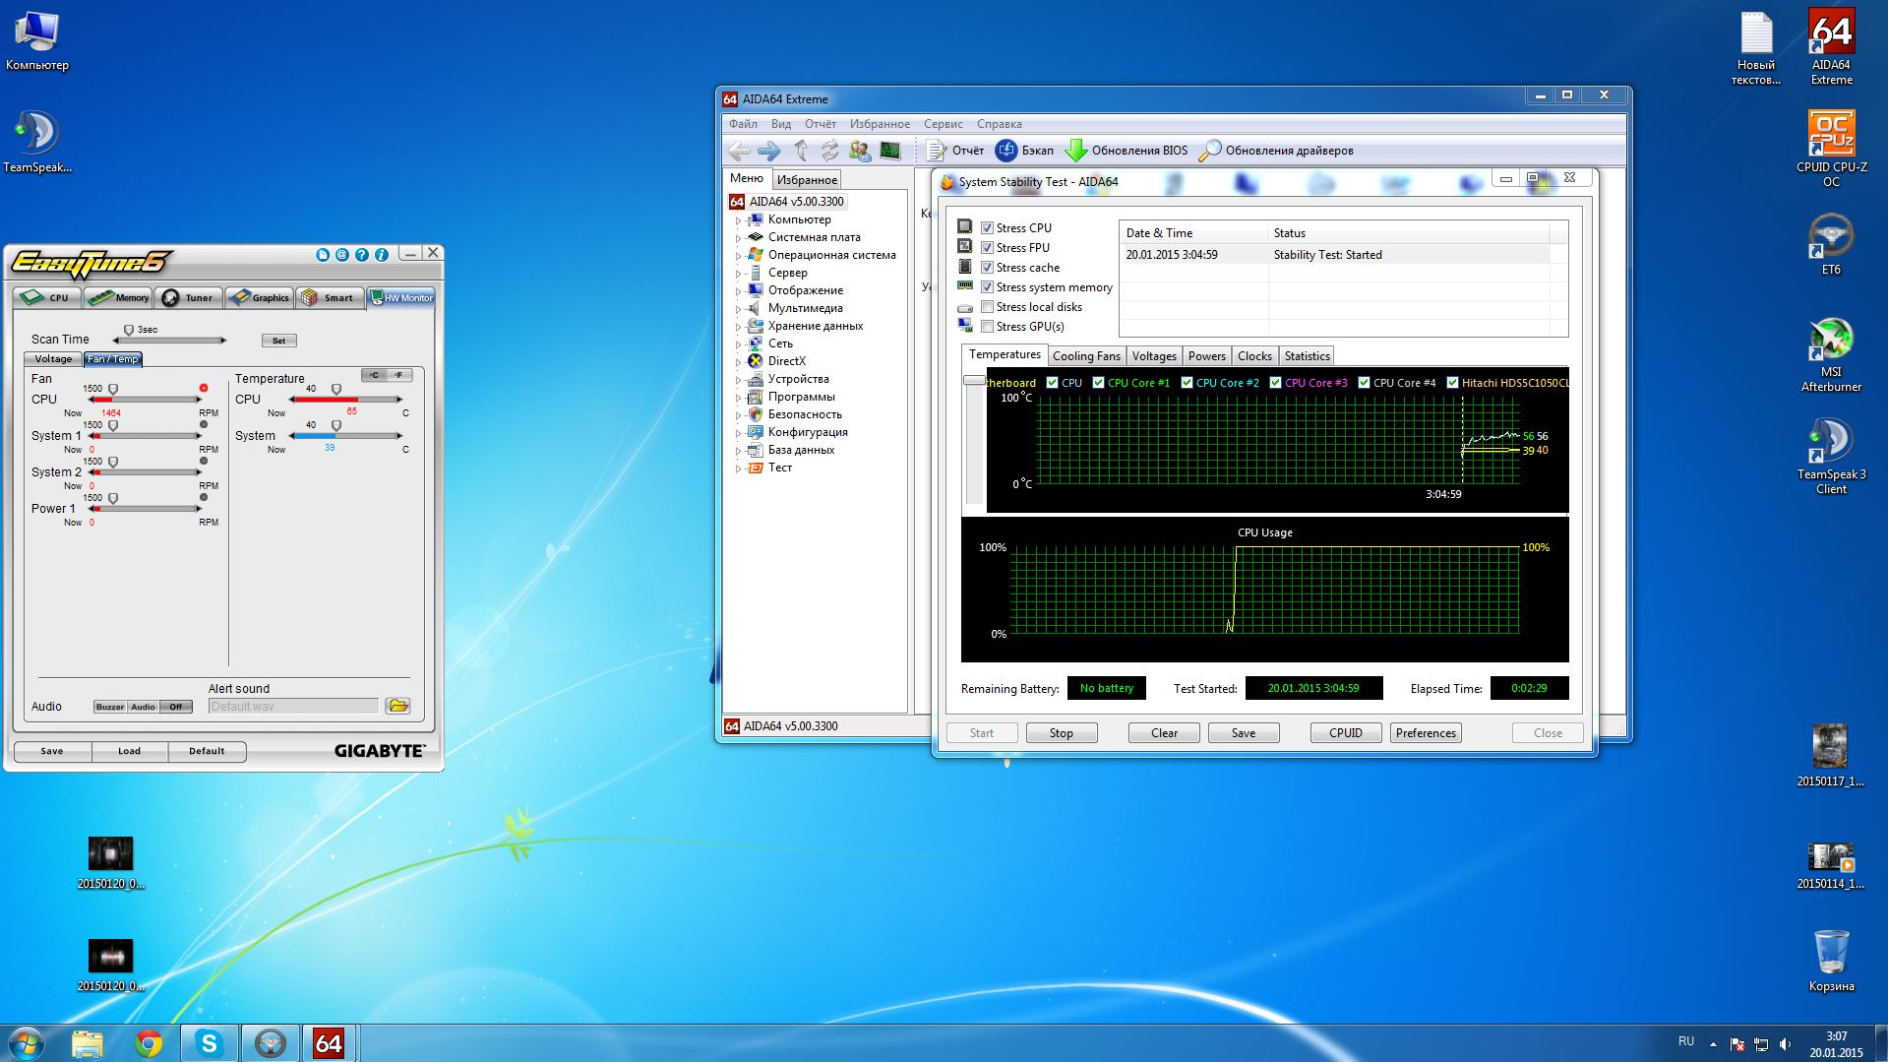Expand the Хранение данных tree node
The height and width of the screenshot is (1062, 1888).
point(738,327)
